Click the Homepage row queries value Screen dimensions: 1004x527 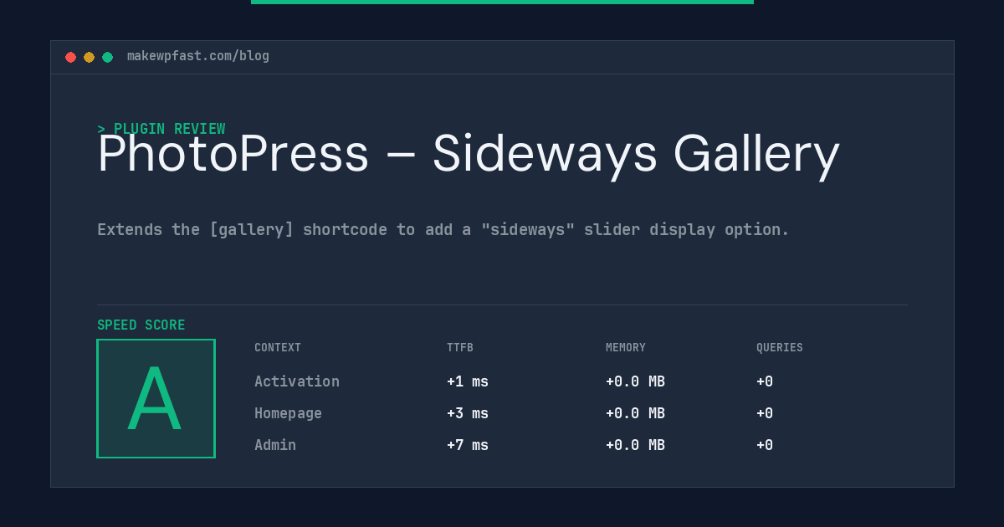(765, 413)
